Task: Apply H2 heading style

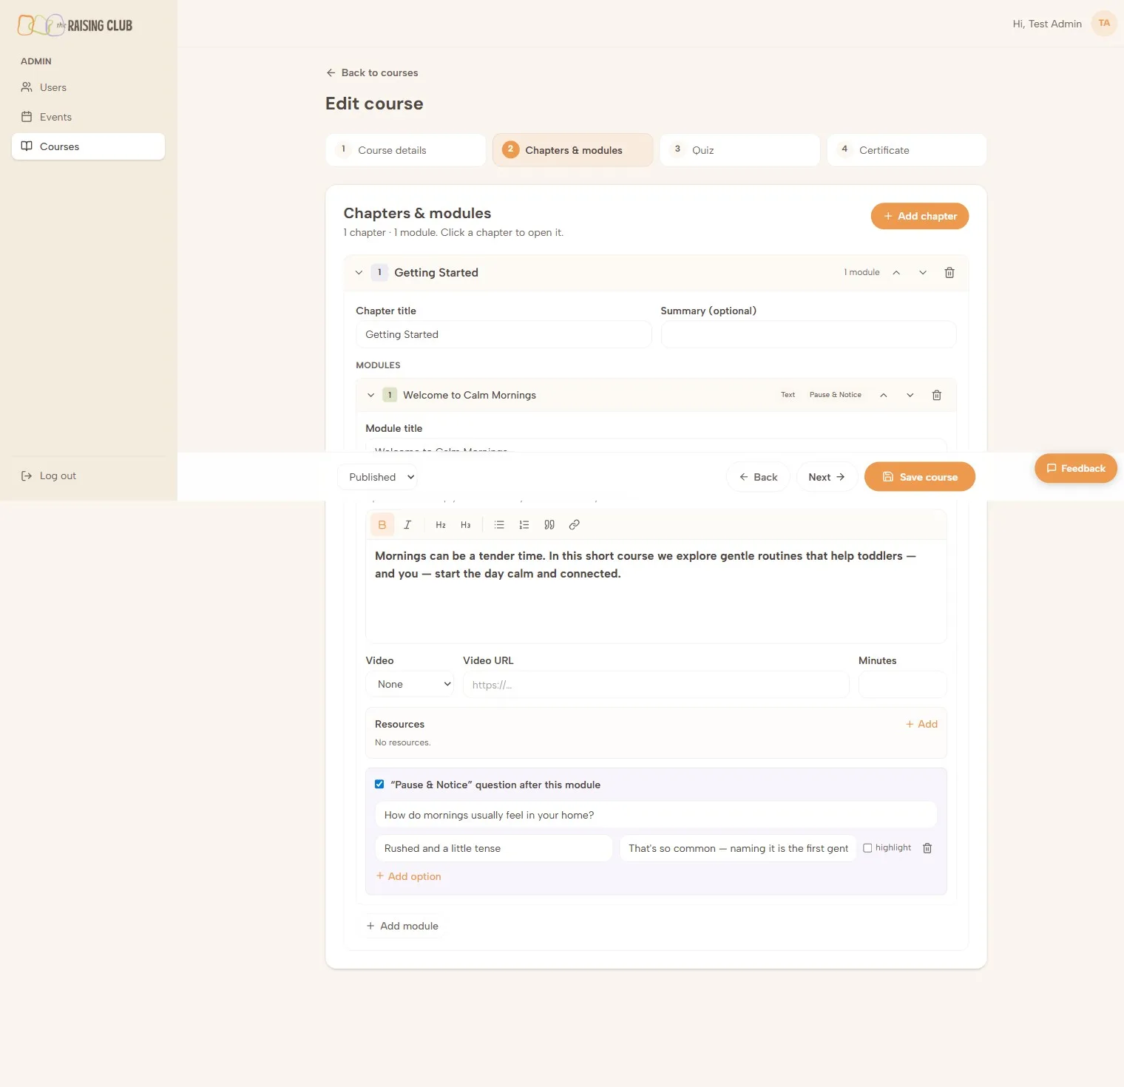Action: pyautogui.click(x=441, y=525)
